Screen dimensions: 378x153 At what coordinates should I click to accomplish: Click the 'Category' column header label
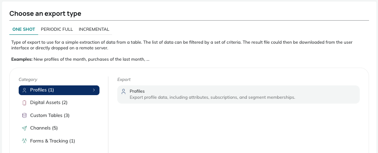tap(28, 79)
